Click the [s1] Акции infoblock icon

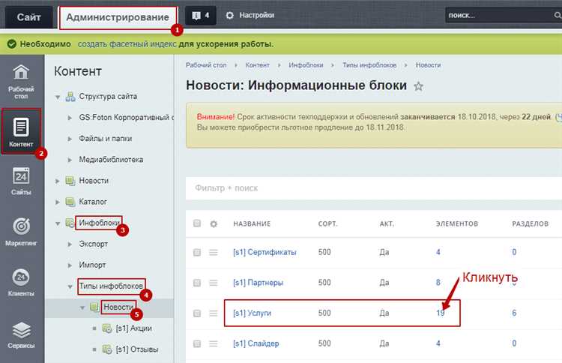coord(107,328)
